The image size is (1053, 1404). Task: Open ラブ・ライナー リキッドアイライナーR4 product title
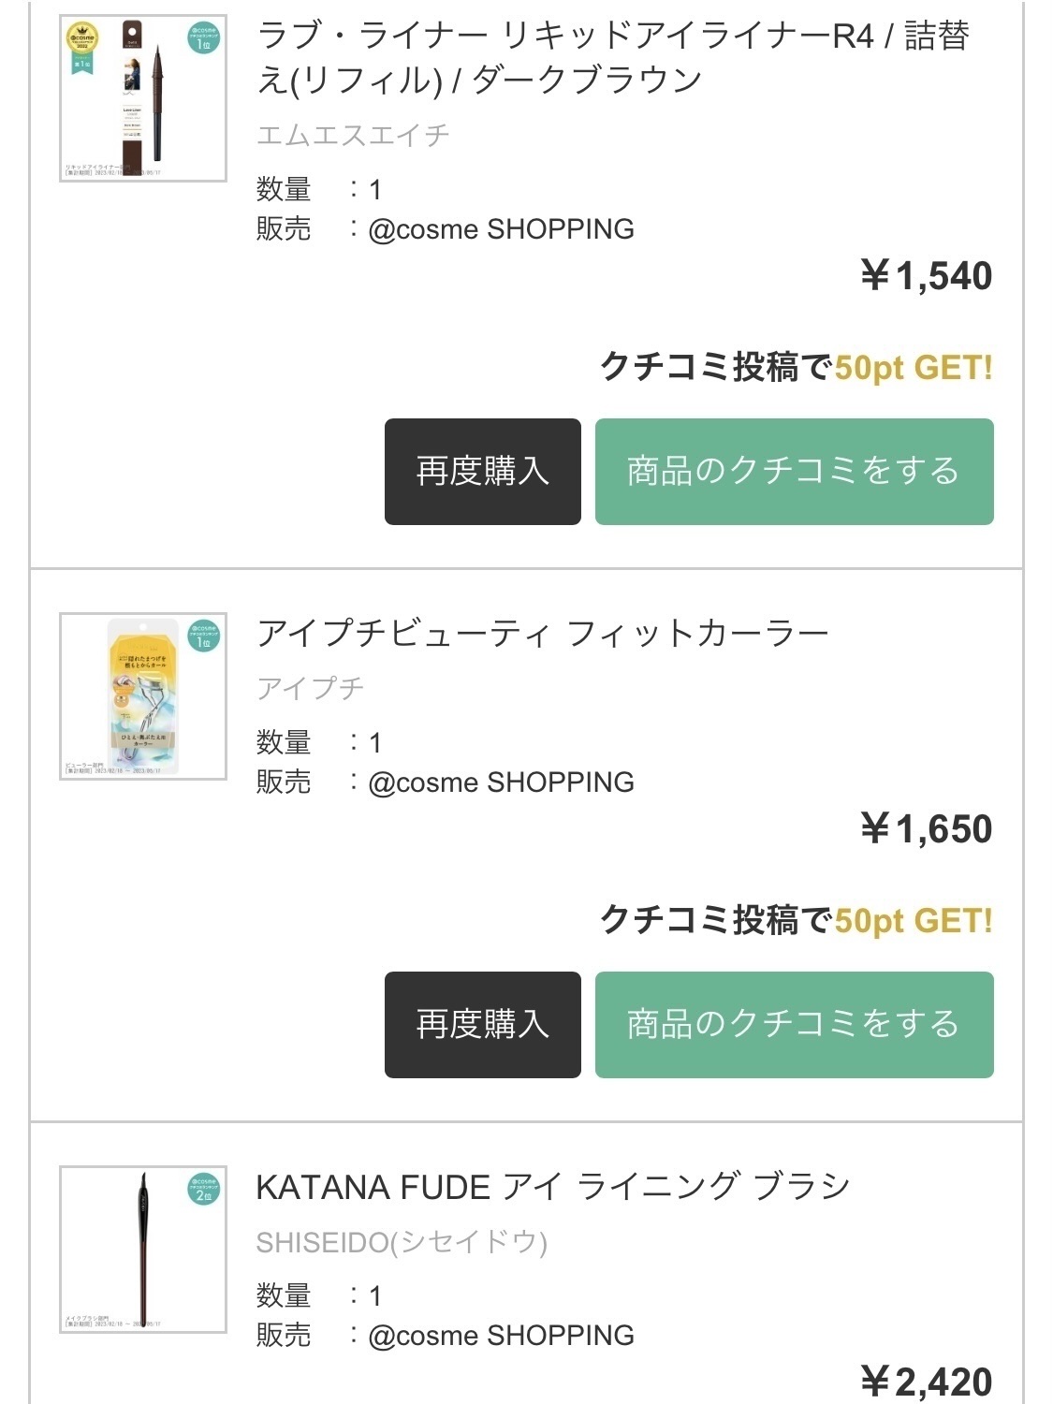click(612, 58)
